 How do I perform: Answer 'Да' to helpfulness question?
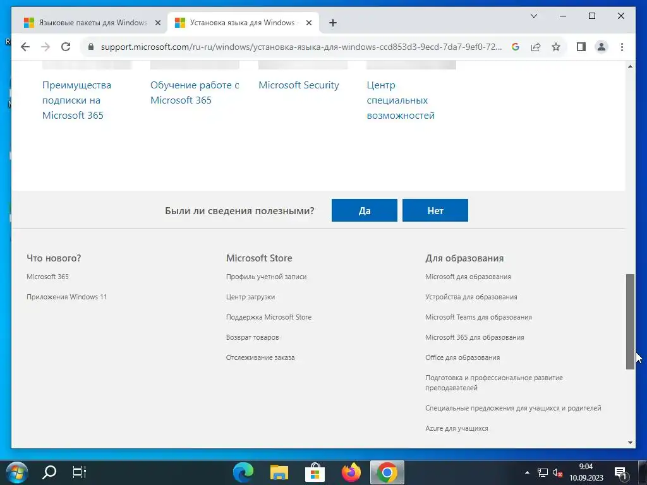pyautogui.click(x=365, y=210)
